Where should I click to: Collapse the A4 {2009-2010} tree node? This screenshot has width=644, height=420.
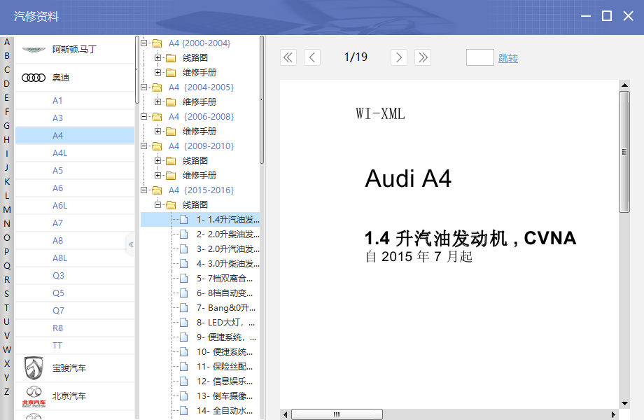pyautogui.click(x=143, y=146)
